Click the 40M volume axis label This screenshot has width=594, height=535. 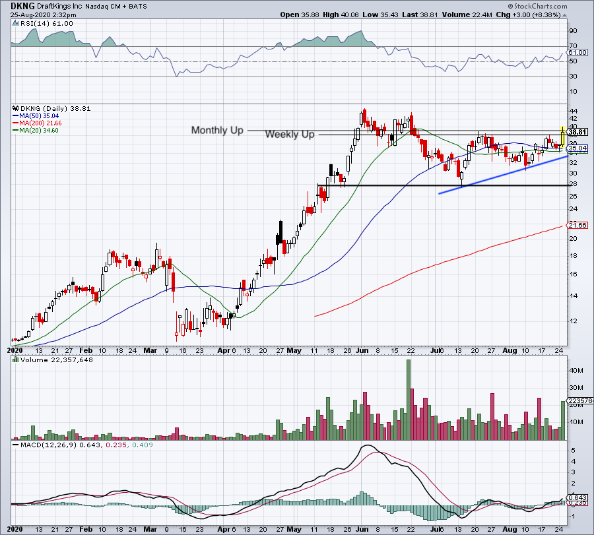pyautogui.click(x=576, y=370)
